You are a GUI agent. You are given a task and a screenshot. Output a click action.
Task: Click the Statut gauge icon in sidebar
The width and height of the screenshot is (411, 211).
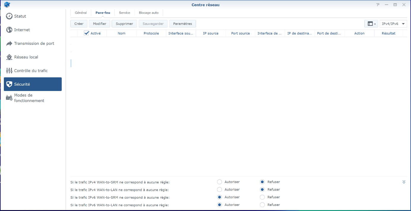click(9, 16)
